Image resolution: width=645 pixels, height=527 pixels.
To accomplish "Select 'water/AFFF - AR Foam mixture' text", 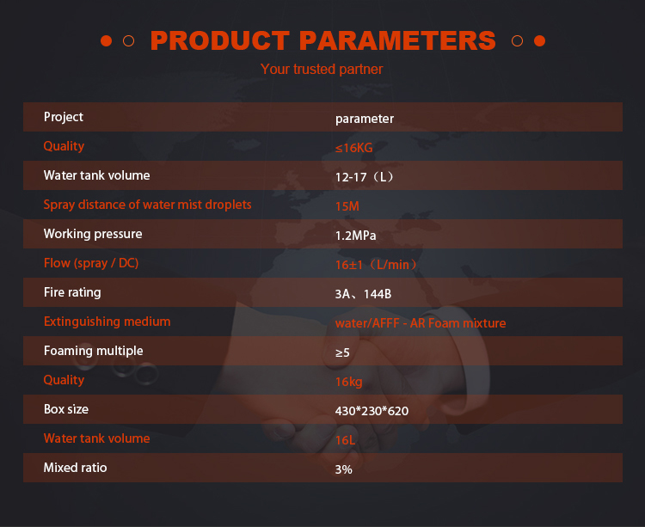I will click(x=421, y=323).
